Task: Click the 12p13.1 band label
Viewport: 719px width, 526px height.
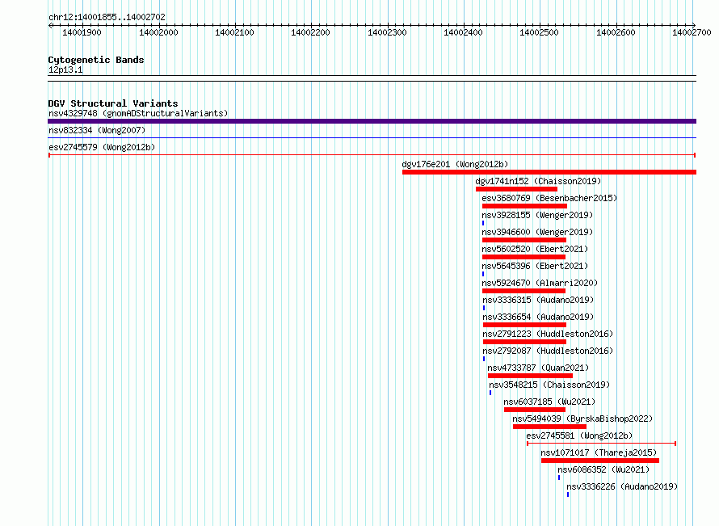Action: 65,69
